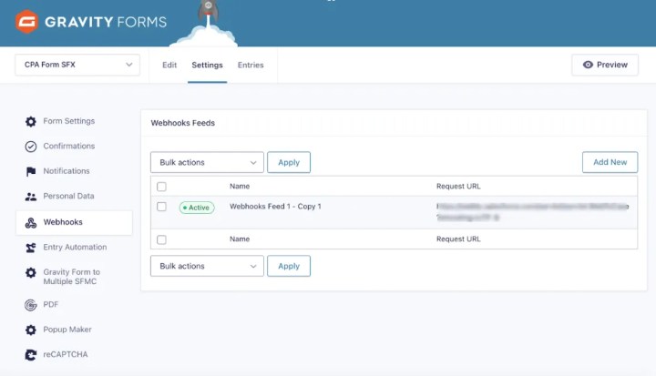Click the Preview button

coord(605,65)
